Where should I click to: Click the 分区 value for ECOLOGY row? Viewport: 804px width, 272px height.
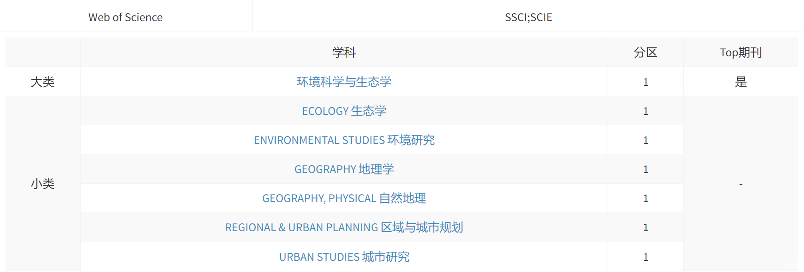coord(646,111)
